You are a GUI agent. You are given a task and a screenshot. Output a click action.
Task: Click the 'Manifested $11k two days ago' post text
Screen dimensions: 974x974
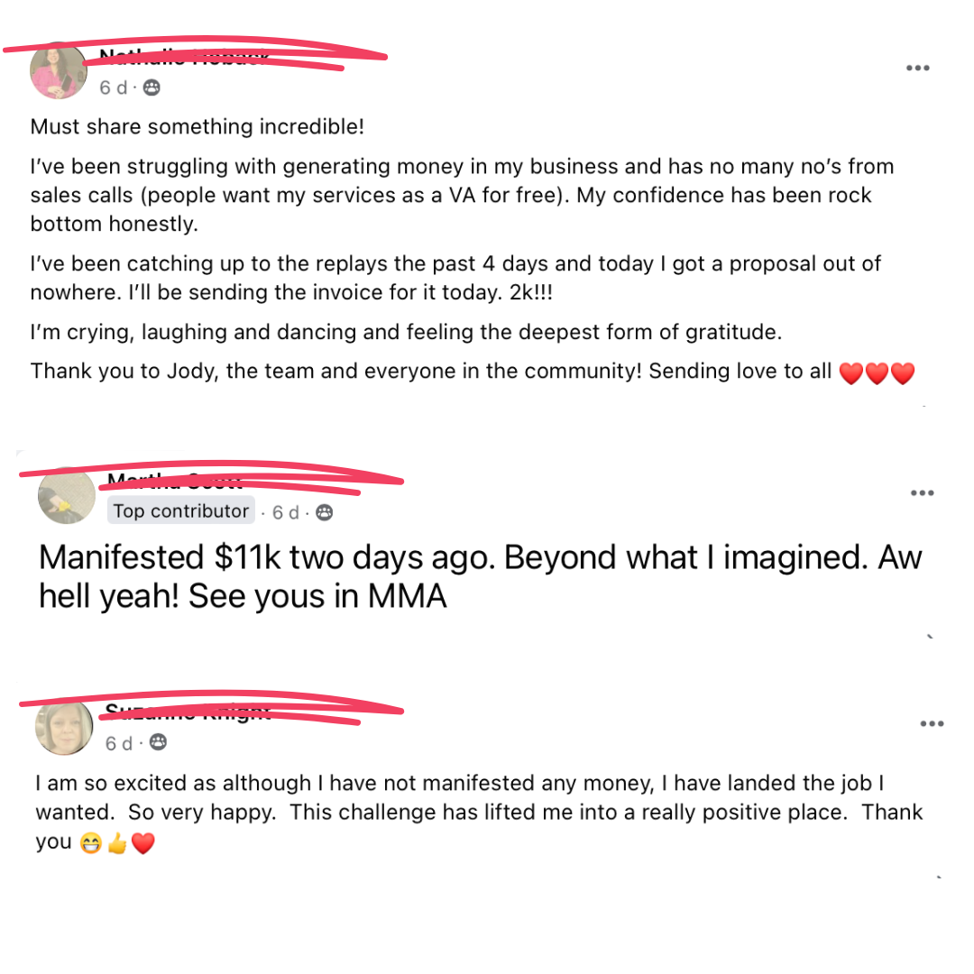click(x=480, y=576)
